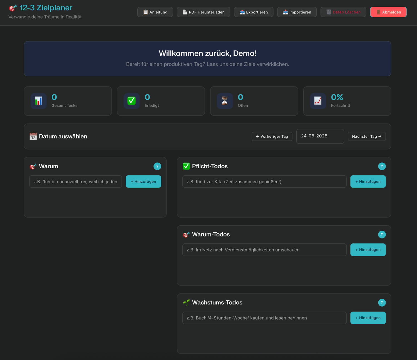Click the Warum-Todos section title
This screenshot has height=360, width=417.
pos(211,235)
